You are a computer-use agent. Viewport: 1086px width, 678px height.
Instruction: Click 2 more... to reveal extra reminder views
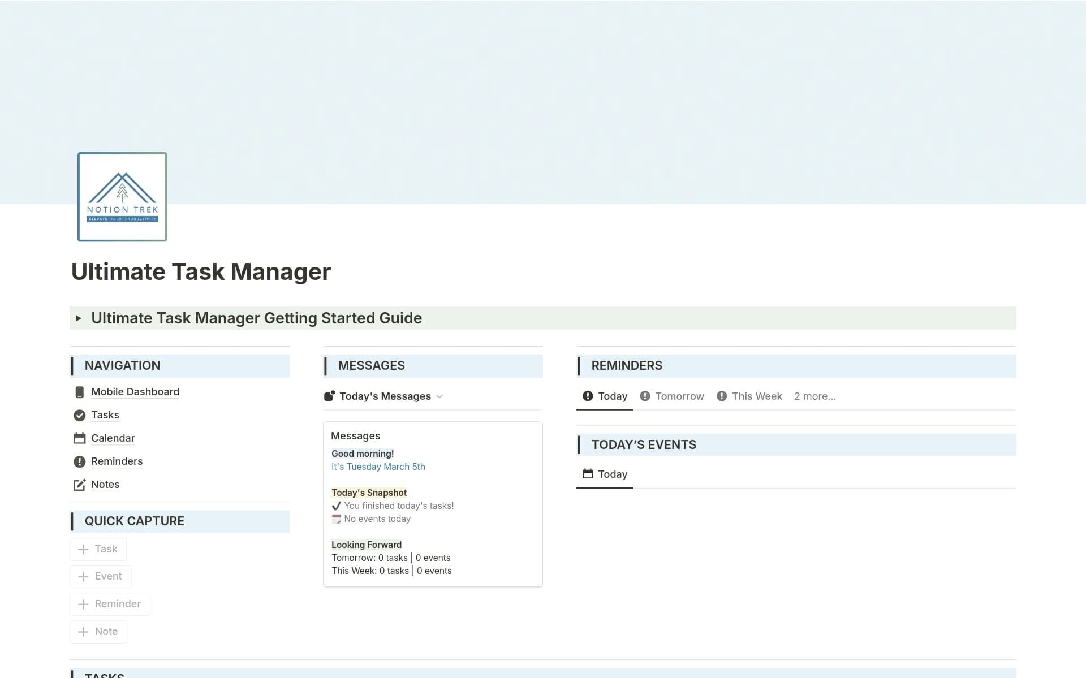click(x=815, y=396)
